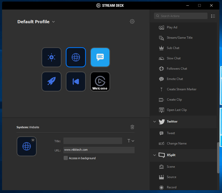The width and height of the screenshot is (222, 193).
Task: Select the Source action label
Action: (x=172, y=177)
